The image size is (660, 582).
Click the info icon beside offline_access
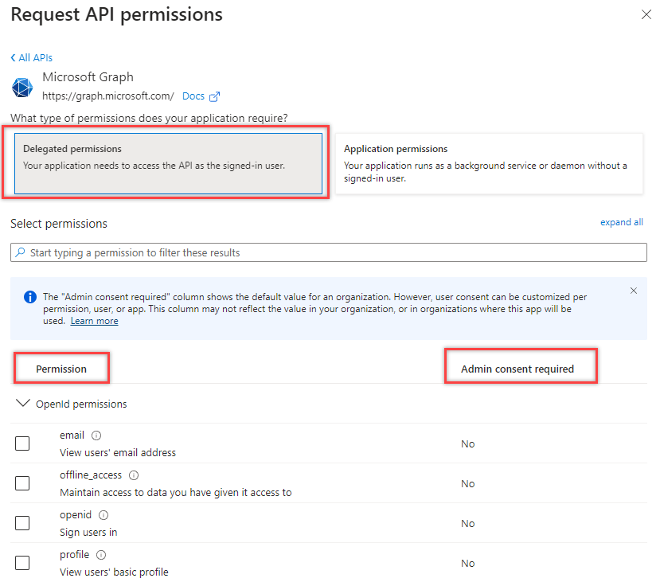tap(134, 475)
